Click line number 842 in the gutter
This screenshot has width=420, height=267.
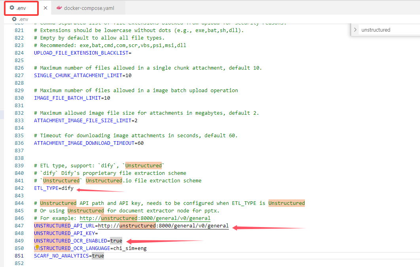click(19, 188)
